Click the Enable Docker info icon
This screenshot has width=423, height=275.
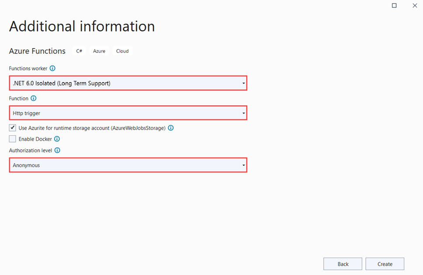(x=56, y=139)
